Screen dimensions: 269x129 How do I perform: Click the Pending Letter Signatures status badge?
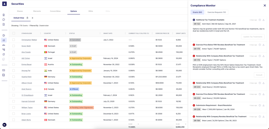click(81, 107)
